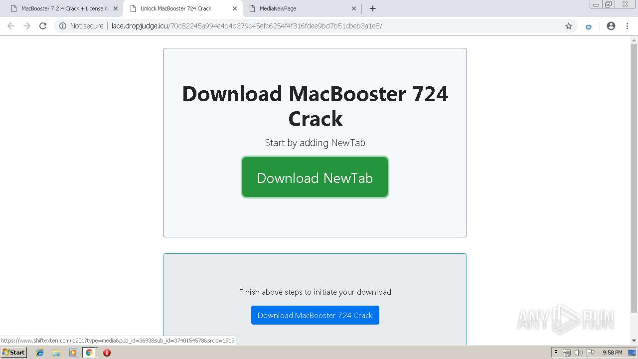
Task: Minimize the Chrome window
Action: click(596, 4)
